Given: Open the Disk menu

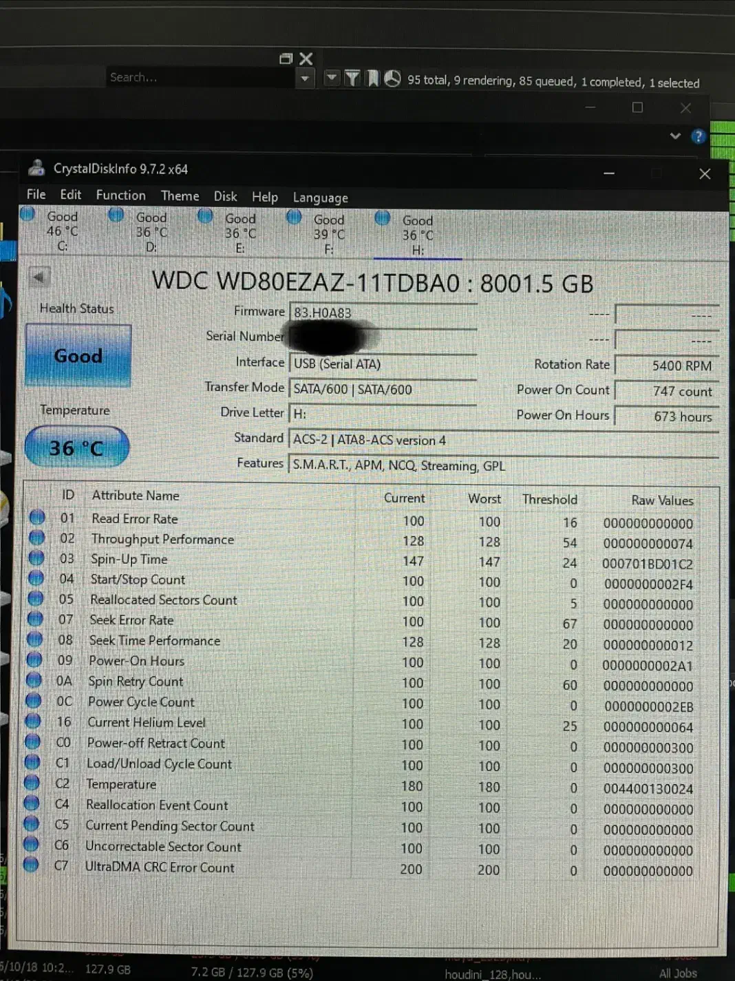Looking at the screenshot, I should click(225, 197).
